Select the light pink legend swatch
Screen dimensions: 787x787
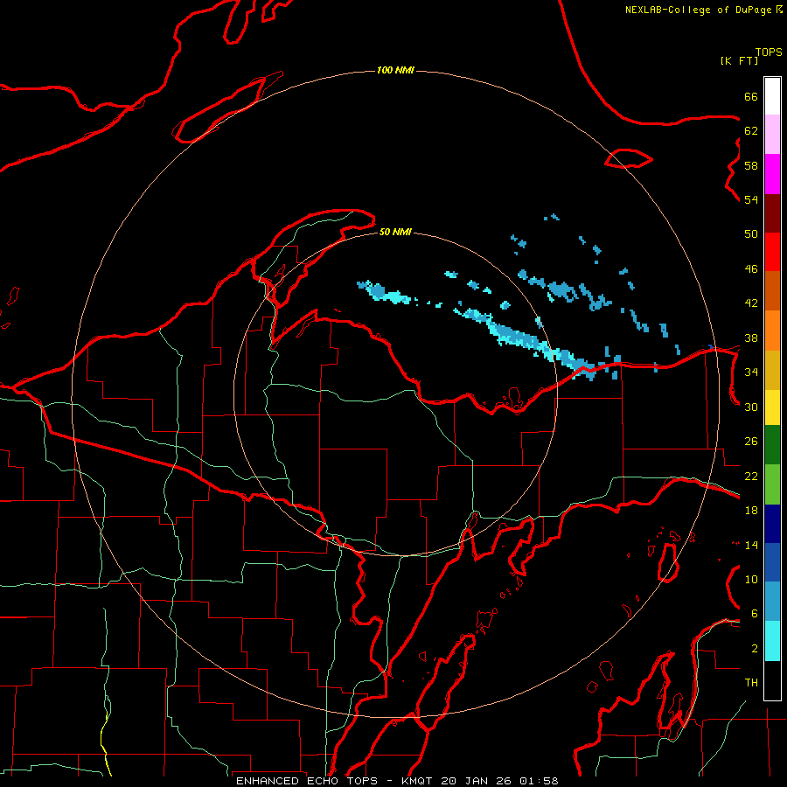coord(772,135)
